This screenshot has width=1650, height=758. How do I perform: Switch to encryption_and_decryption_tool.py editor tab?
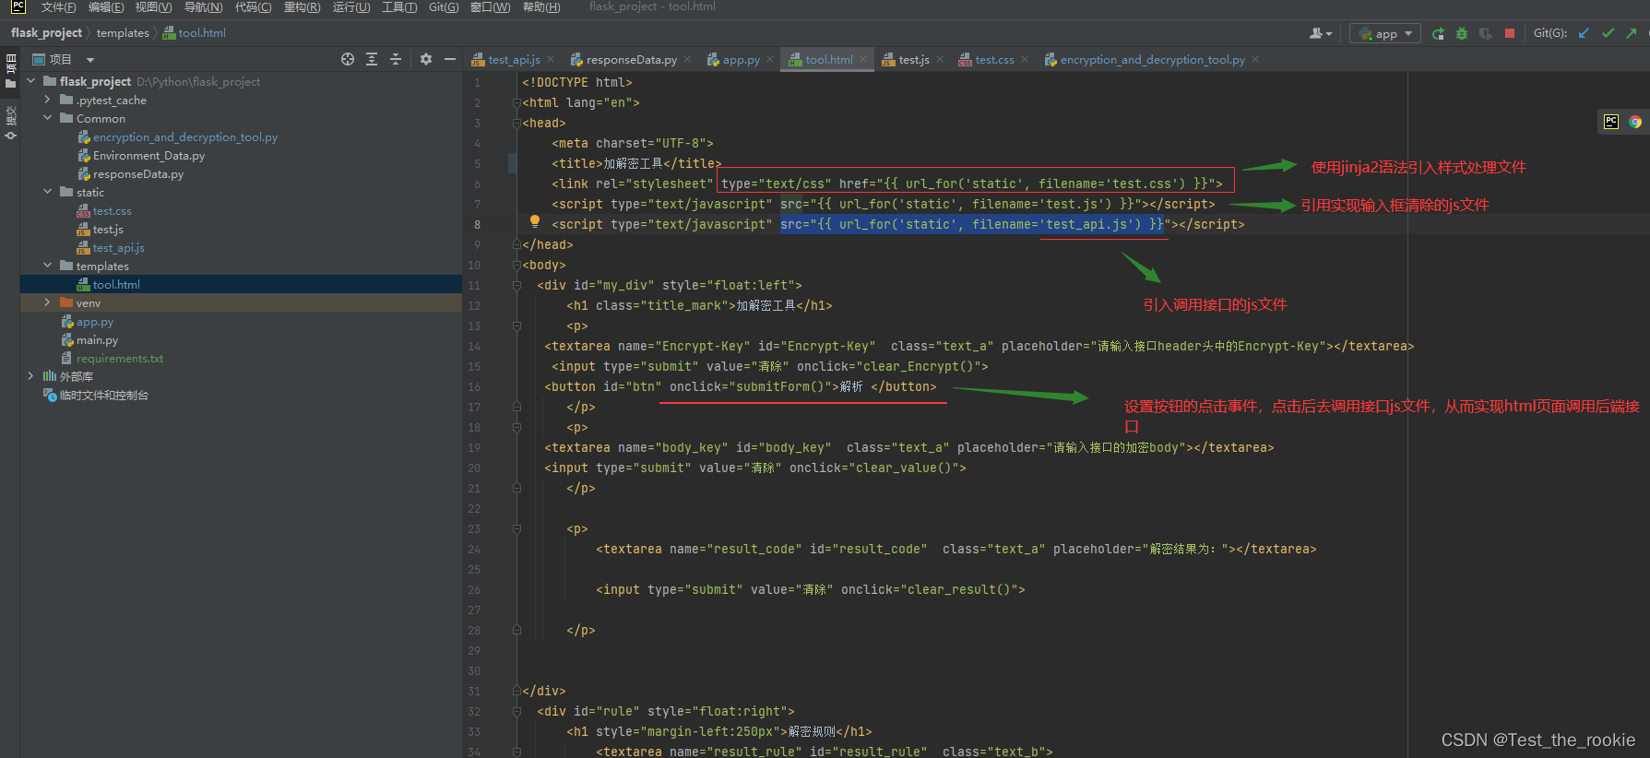1153,60
